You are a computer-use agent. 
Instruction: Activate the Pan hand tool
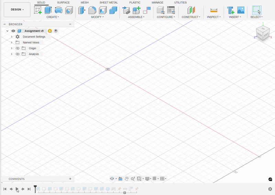tap(126, 179)
